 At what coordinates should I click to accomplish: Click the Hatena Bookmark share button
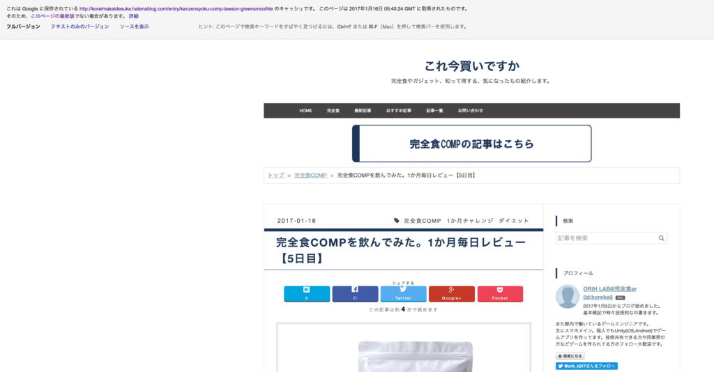coord(307,294)
